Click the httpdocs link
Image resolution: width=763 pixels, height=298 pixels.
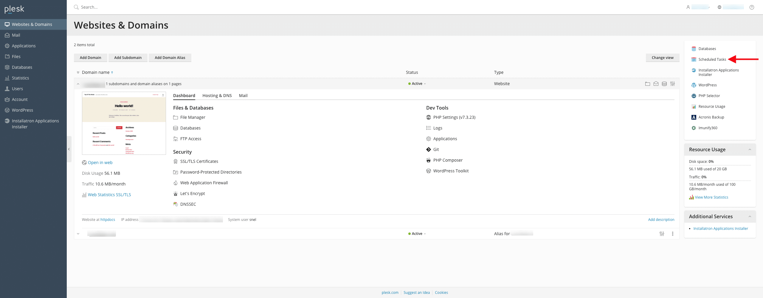(108, 220)
